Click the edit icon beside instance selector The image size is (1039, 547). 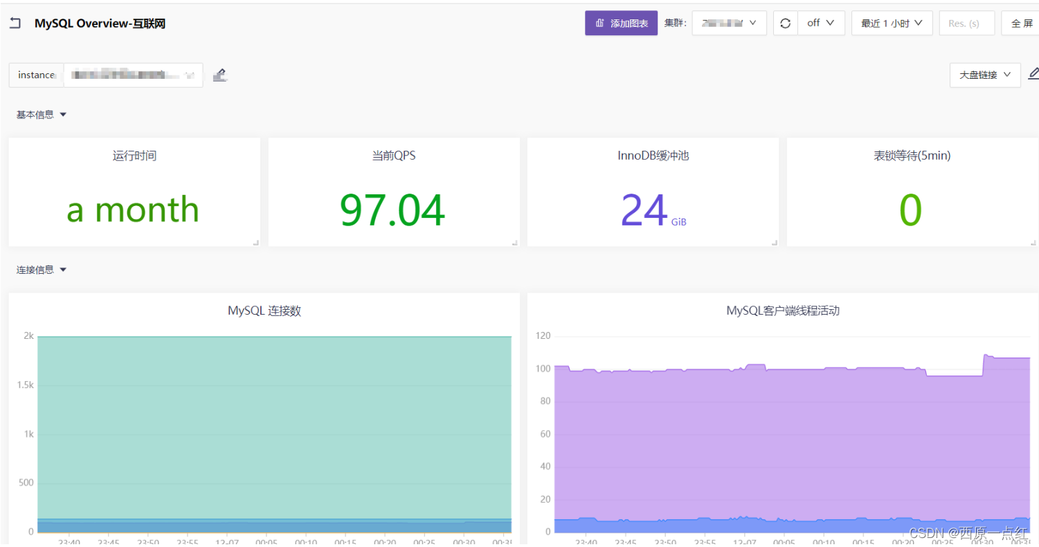click(219, 75)
